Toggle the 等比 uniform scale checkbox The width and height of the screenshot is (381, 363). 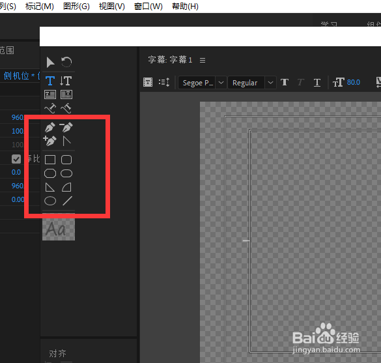coord(16,159)
